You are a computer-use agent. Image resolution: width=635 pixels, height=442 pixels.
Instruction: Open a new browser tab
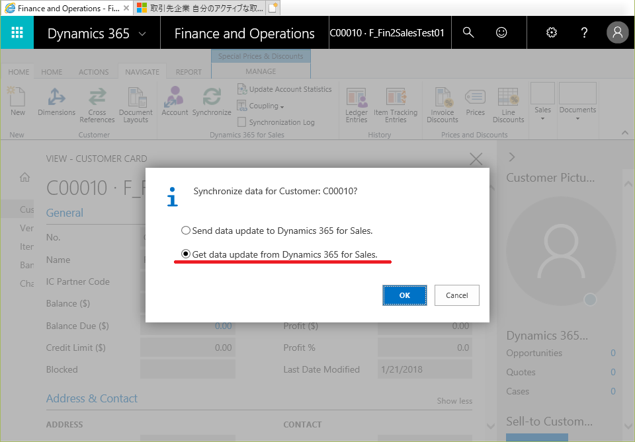coord(273,8)
